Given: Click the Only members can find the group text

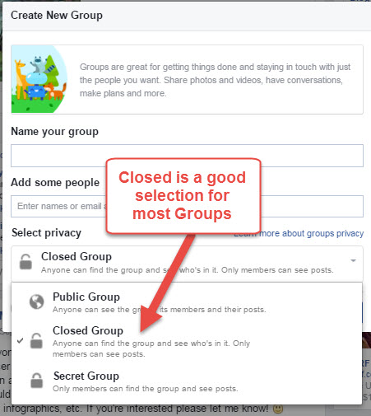Looking at the screenshot, I should click(x=146, y=389).
